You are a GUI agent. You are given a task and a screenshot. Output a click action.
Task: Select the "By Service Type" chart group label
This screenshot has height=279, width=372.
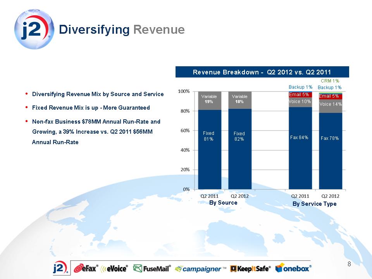tap(314, 204)
